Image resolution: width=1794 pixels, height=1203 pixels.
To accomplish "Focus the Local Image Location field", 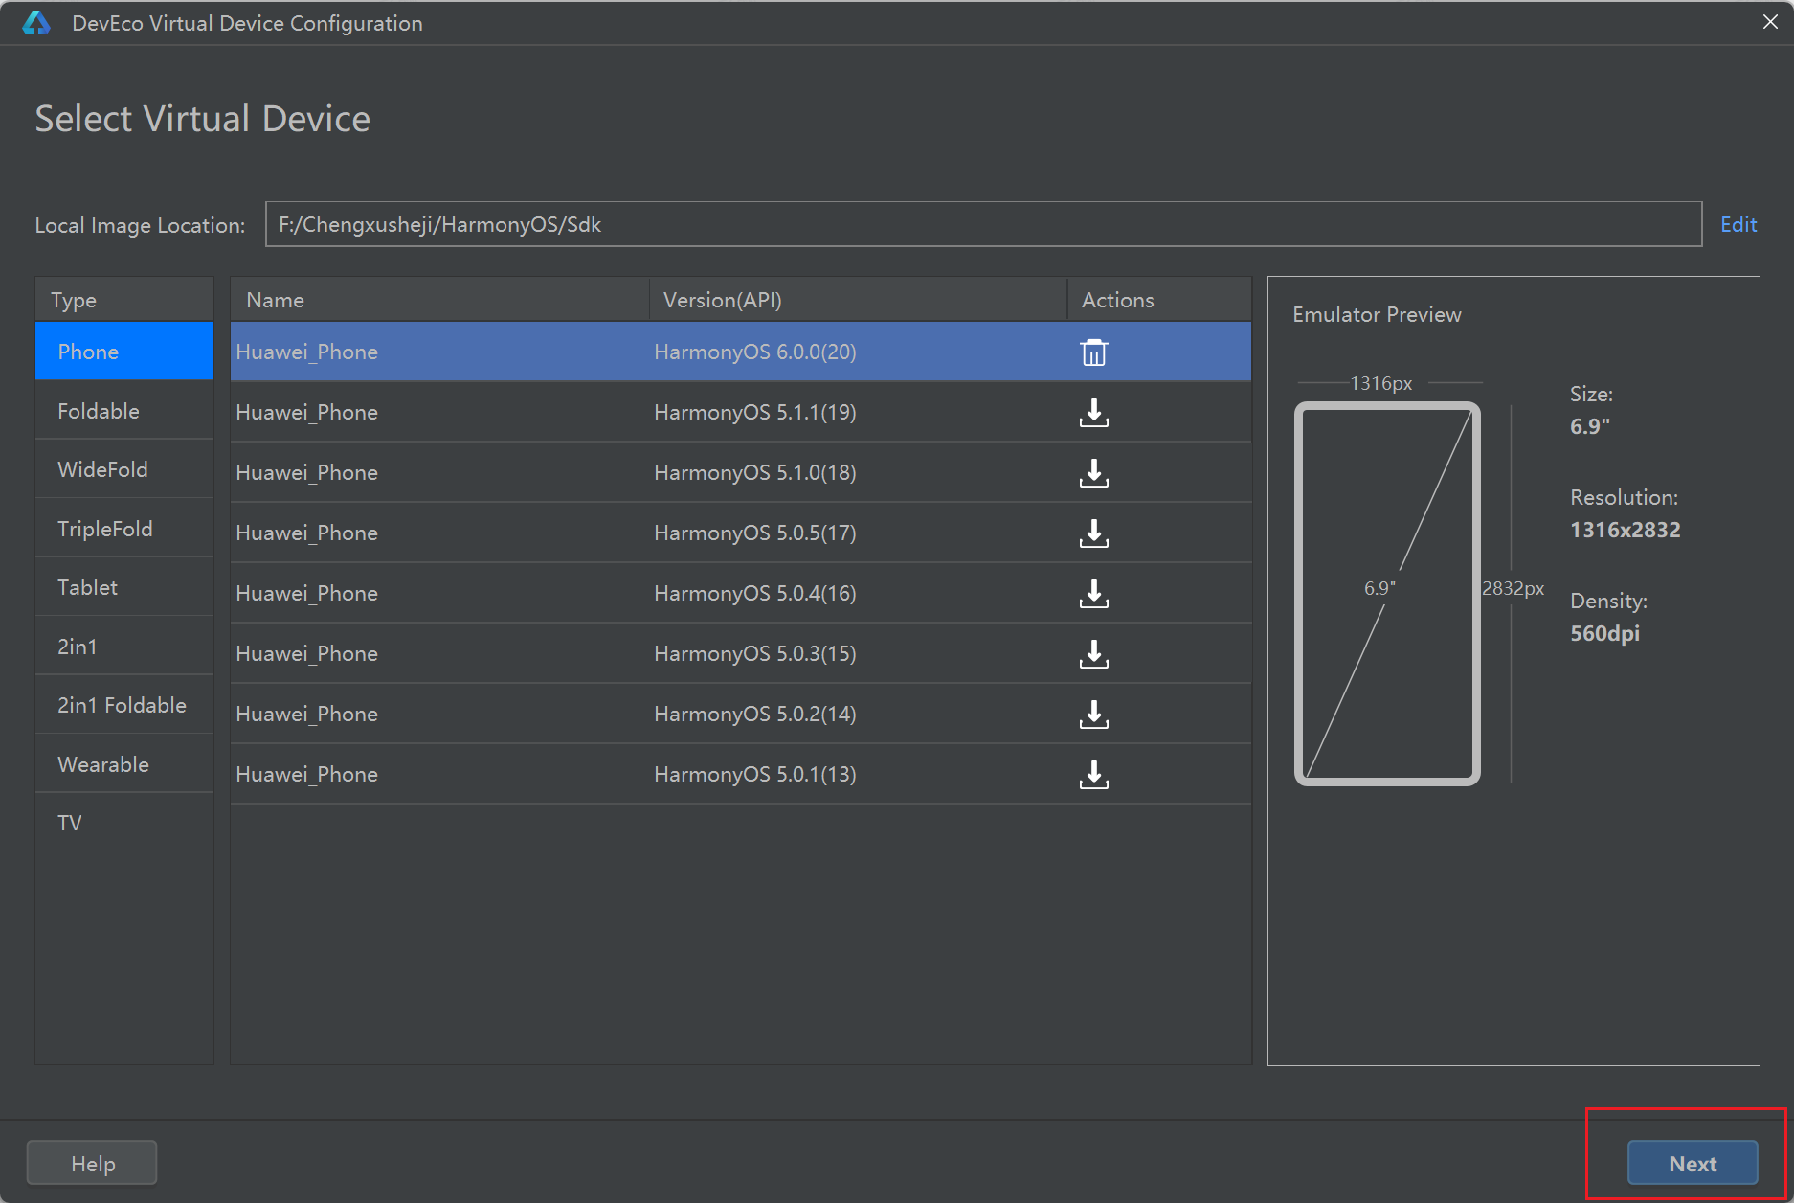I will 982,224.
